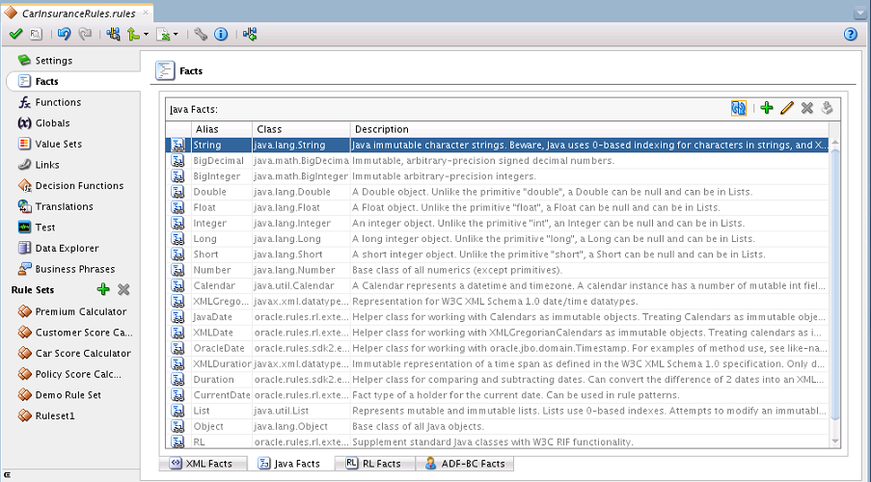The height and width of the screenshot is (482, 871).
Task: Switch to the ADF-BC Facts tab
Action: pos(467,464)
